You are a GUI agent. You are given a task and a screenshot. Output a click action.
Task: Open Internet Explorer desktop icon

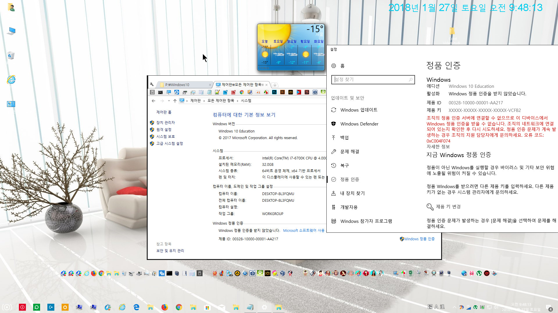pyautogui.click(x=11, y=79)
